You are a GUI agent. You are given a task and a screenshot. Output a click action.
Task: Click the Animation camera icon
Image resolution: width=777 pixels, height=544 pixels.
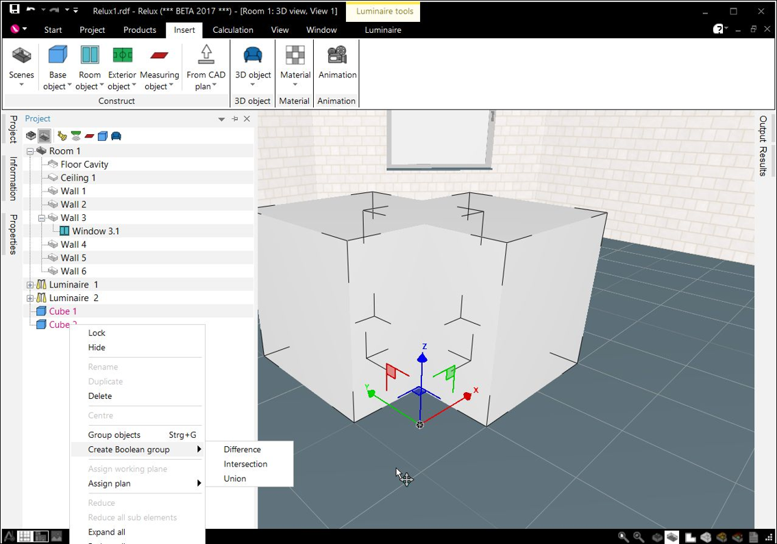[x=338, y=55]
